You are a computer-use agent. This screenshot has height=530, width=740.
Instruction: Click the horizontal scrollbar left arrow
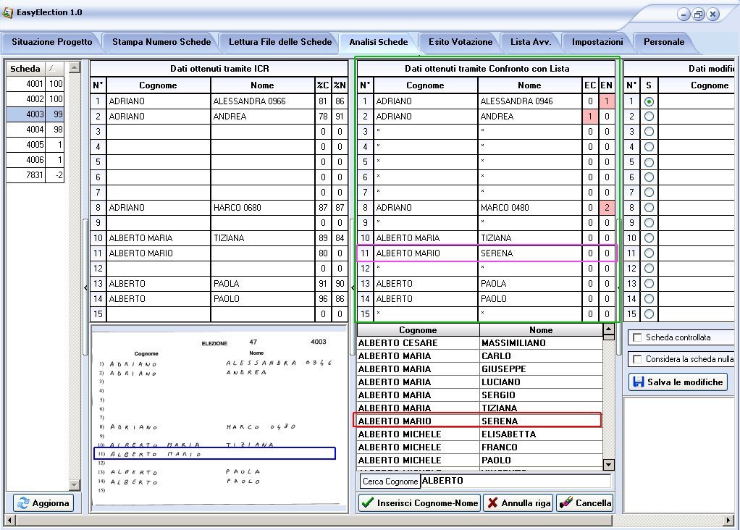click(9, 521)
